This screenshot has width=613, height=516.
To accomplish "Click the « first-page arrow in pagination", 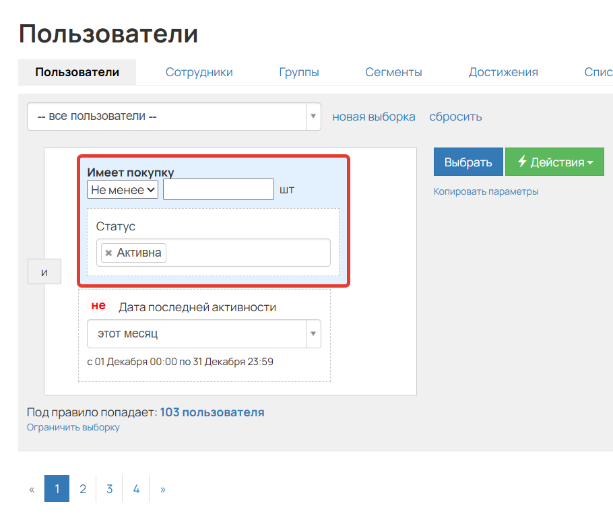I will tap(31, 488).
